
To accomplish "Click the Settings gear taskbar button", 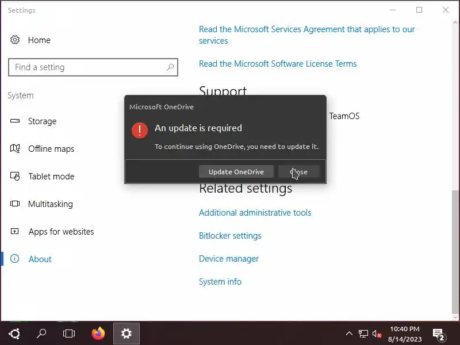I will pyautogui.click(x=126, y=333).
